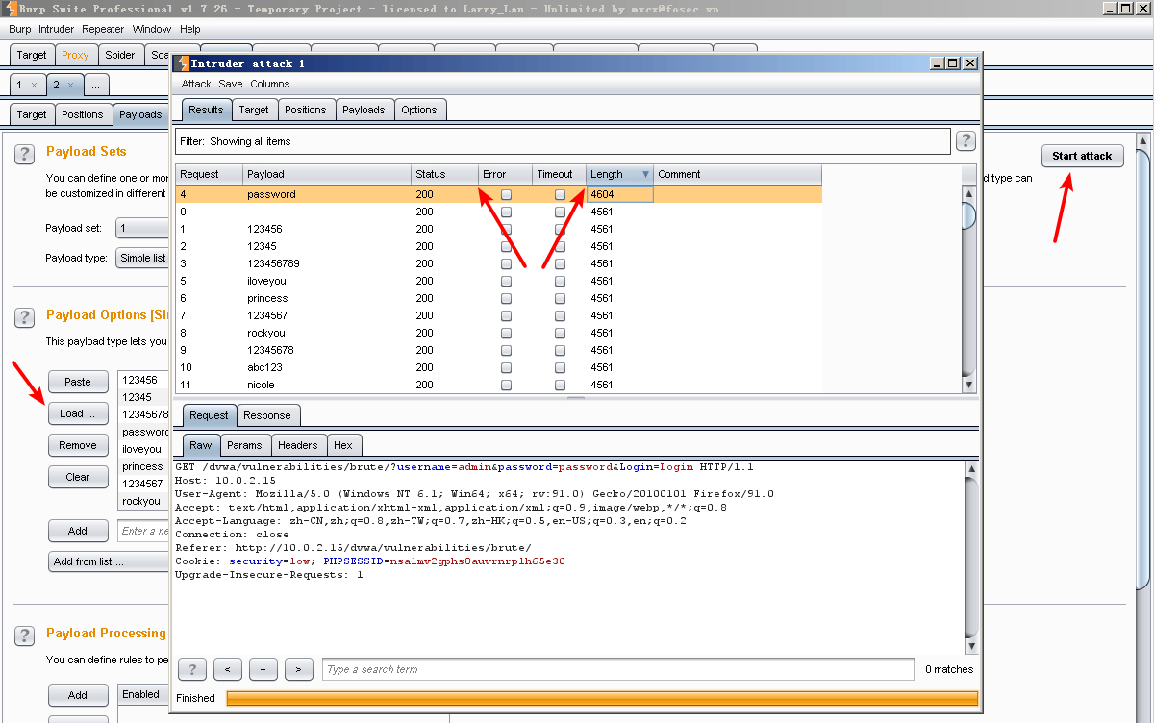Open the Payload type dropdown
Screen dimensions: 1154x723
click(x=142, y=258)
